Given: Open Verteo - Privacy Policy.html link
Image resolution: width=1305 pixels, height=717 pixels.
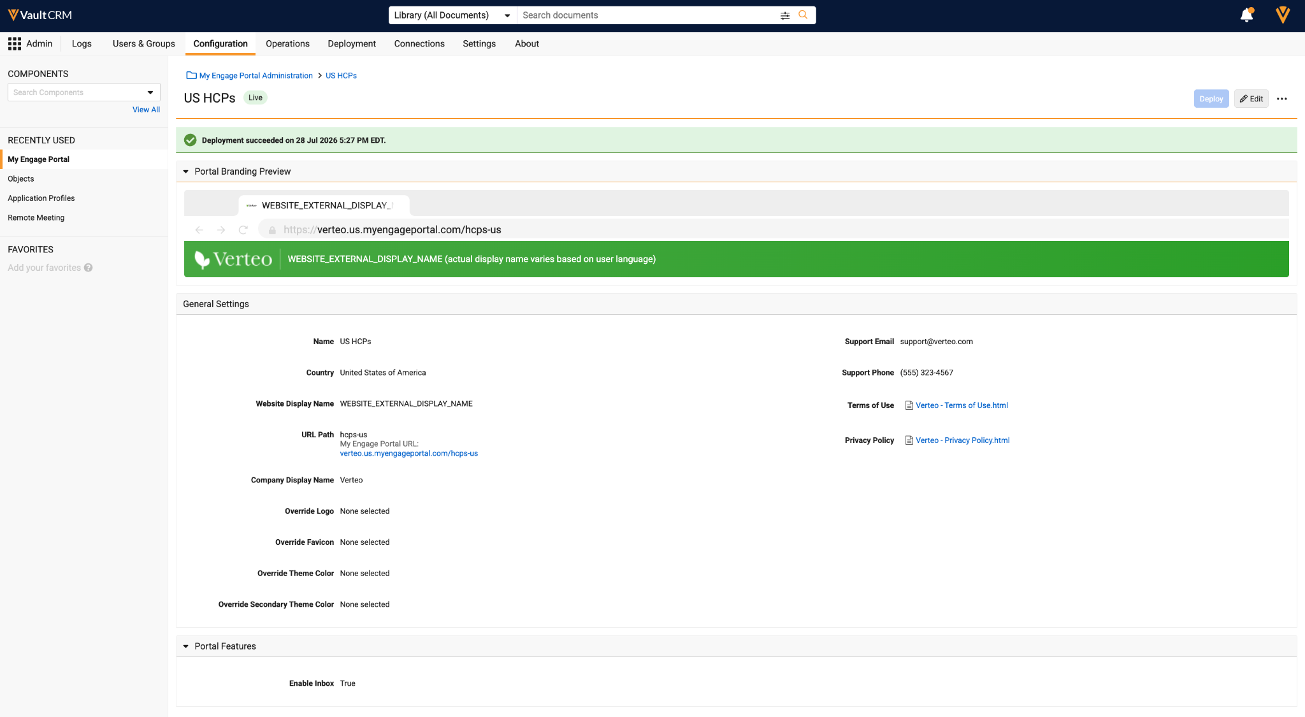Looking at the screenshot, I should (963, 440).
